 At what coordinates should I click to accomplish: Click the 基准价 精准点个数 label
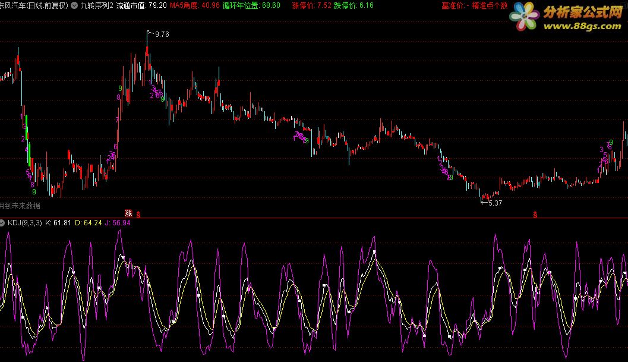pyautogui.click(x=475, y=5)
